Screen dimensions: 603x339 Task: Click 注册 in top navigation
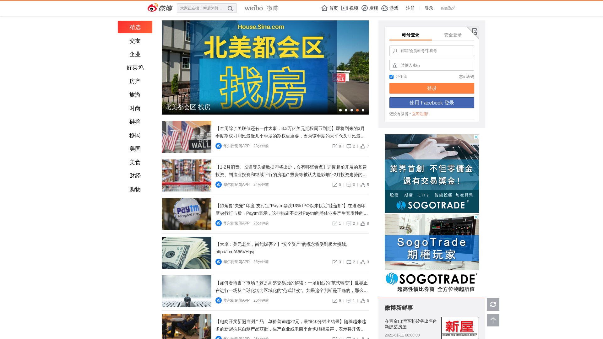tap(410, 8)
